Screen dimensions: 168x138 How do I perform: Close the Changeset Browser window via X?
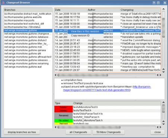[x=165, y=3]
